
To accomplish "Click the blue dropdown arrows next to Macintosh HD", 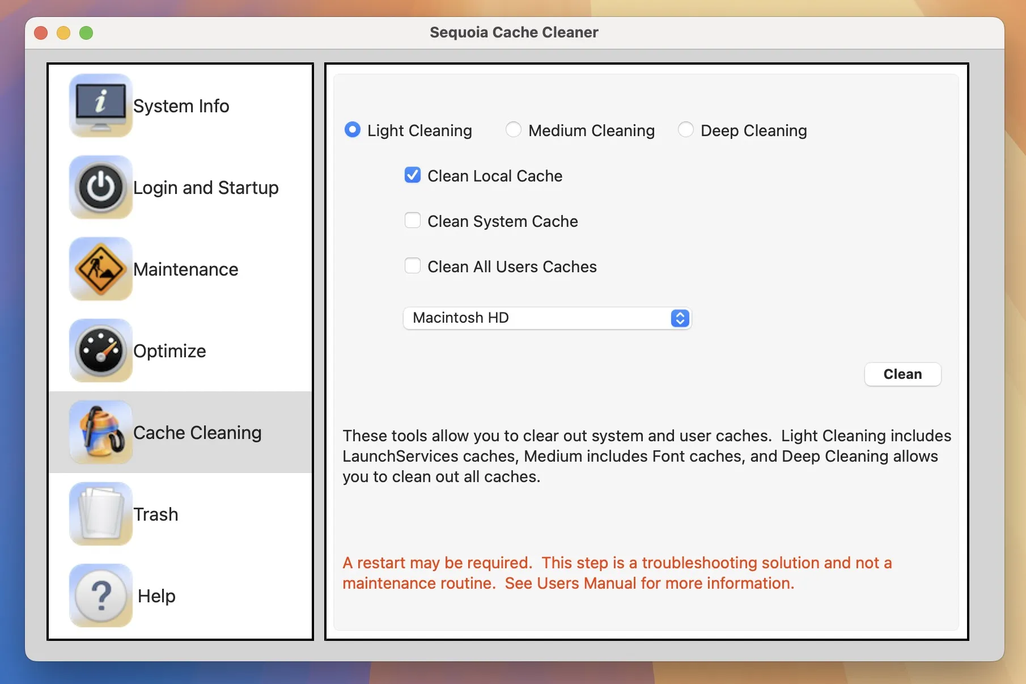I will (x=680, y=318).
